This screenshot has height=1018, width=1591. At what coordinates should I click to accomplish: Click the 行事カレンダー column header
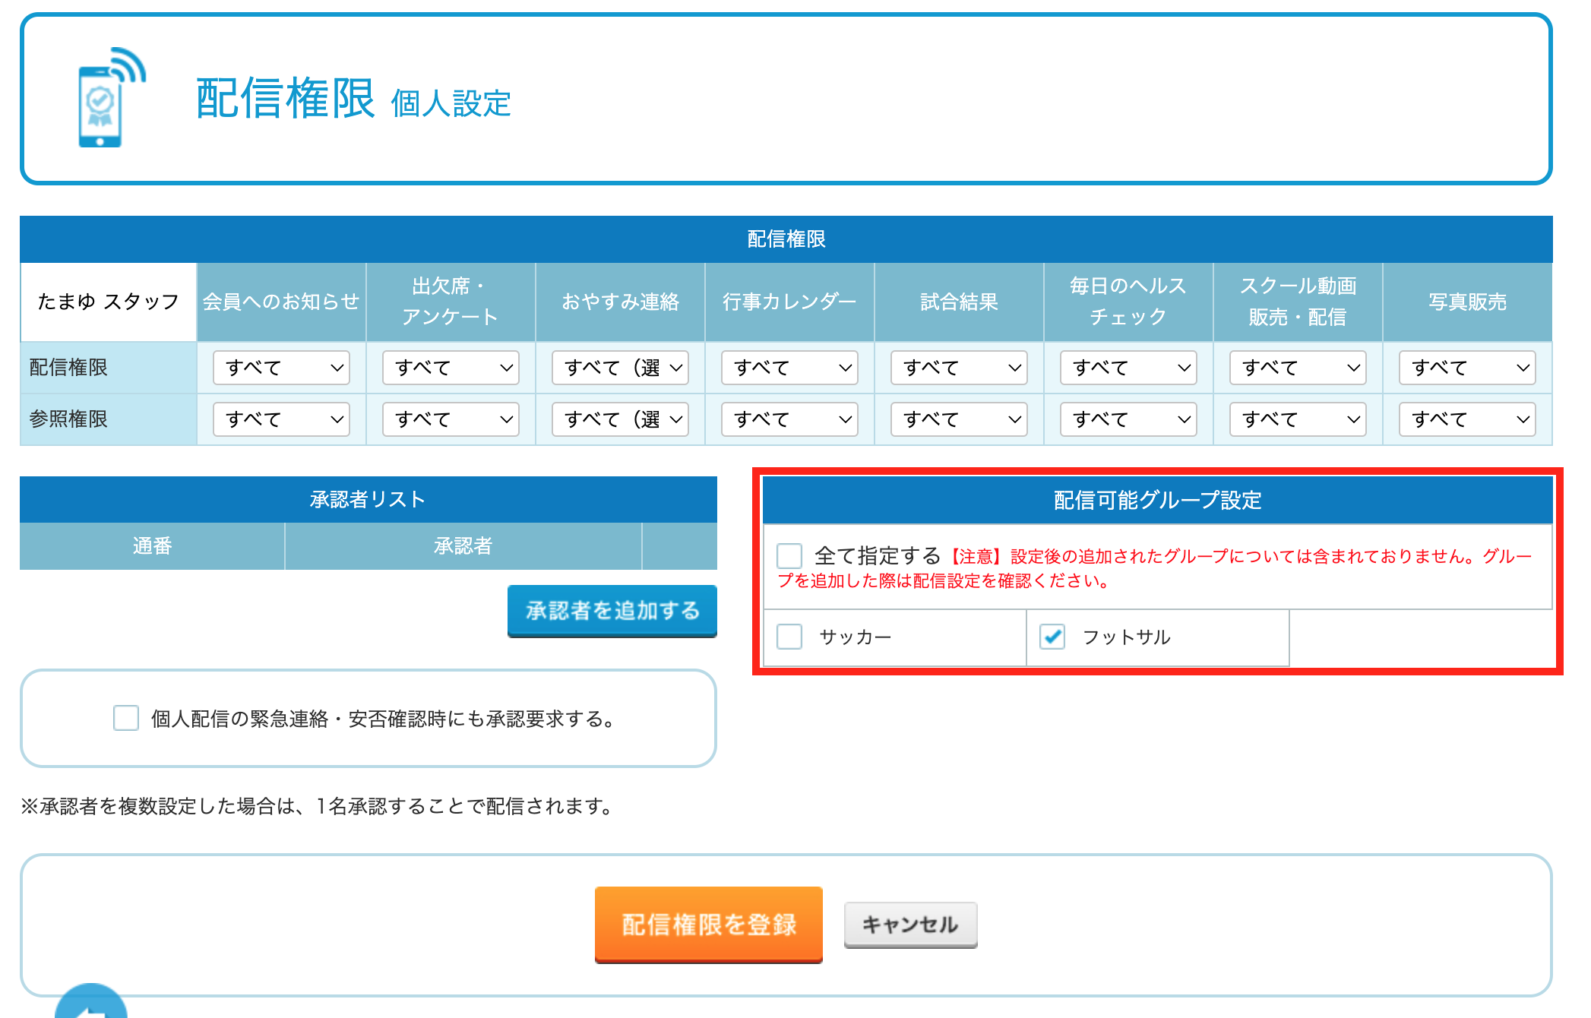(x=789, y=302)
